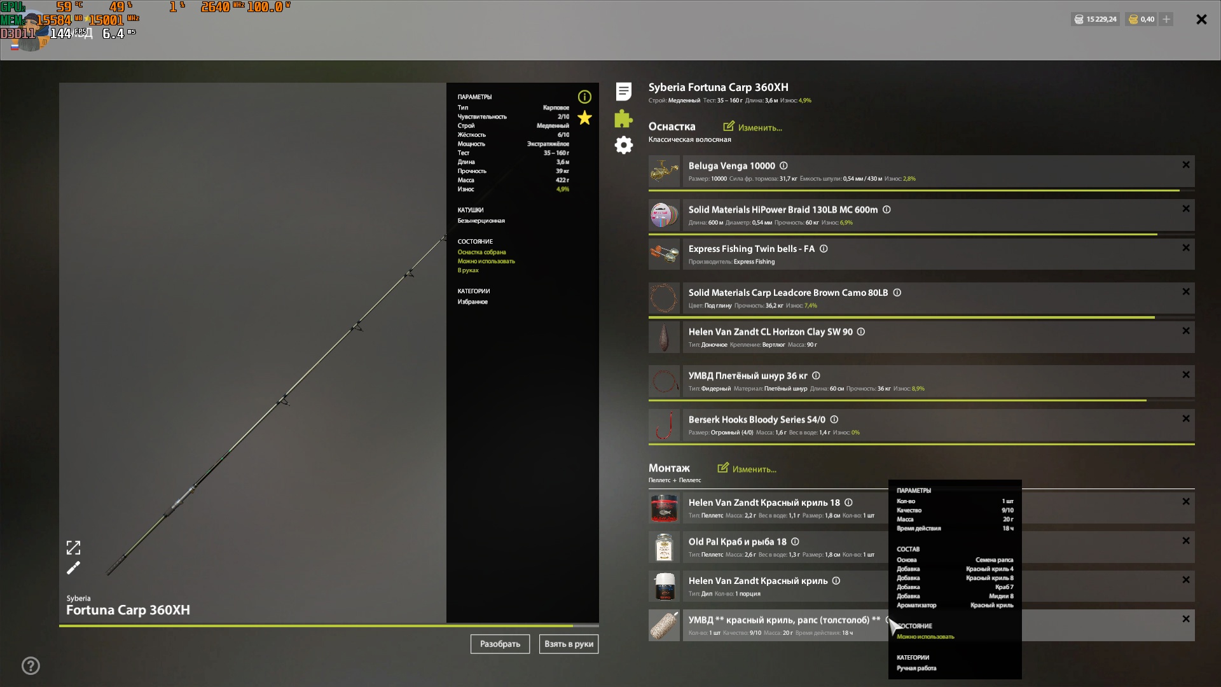Show info for Express Fishing Twin bells
Viewport: 1221px width, 687px height.
824,249
